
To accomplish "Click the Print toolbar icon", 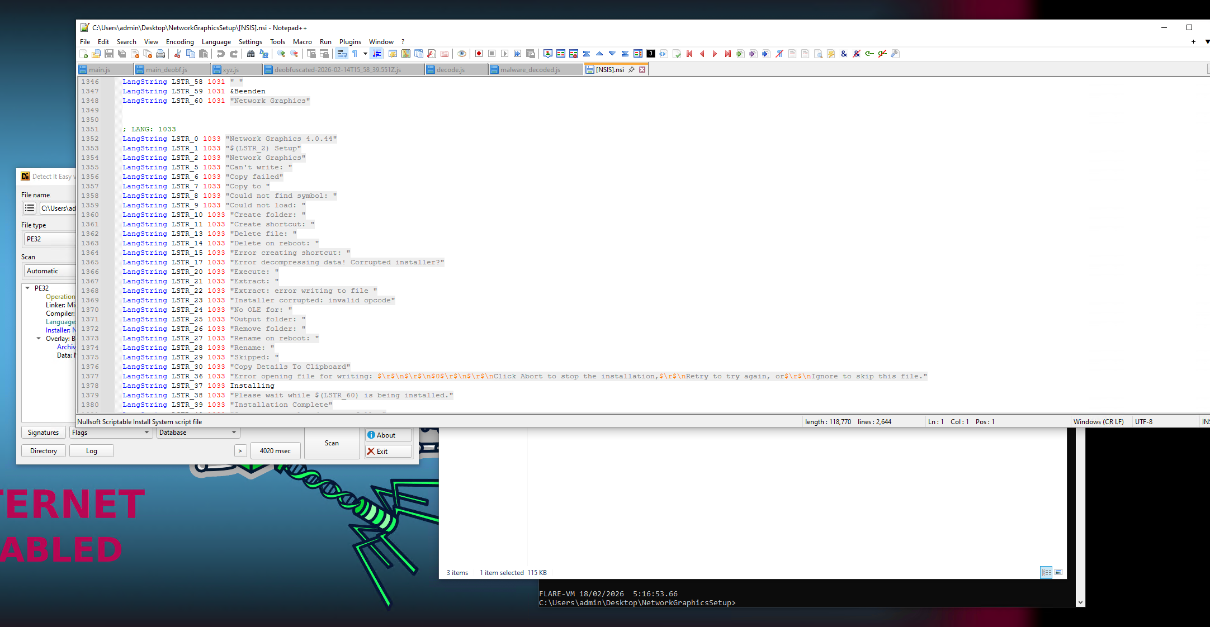I will tap(160, 54).
